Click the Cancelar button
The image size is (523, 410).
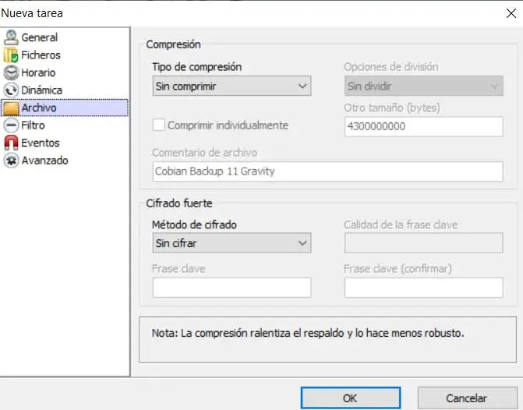(x=467, y=398)
